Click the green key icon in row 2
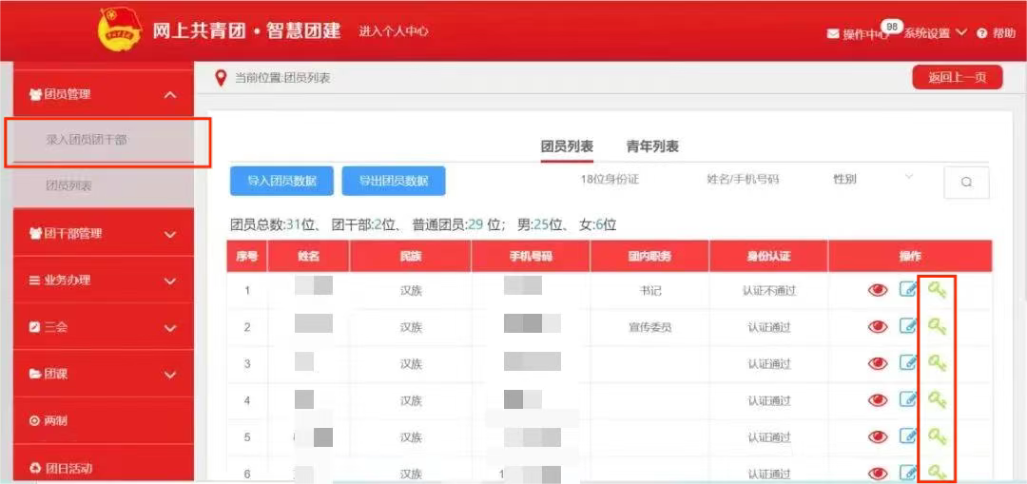Image resolution: width=1027 pixels, height=484 pixels. coord(938,325)
